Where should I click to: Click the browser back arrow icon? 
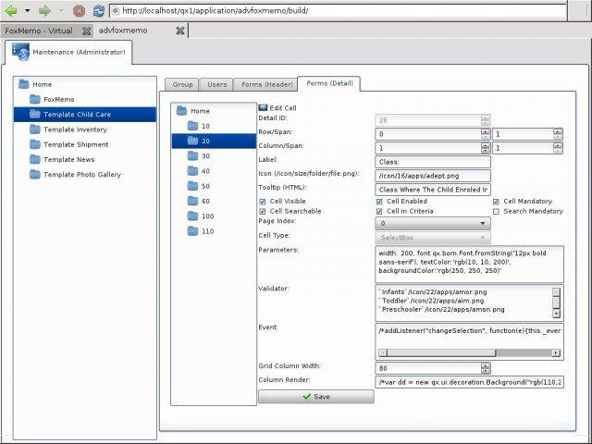tap(11, 10)
